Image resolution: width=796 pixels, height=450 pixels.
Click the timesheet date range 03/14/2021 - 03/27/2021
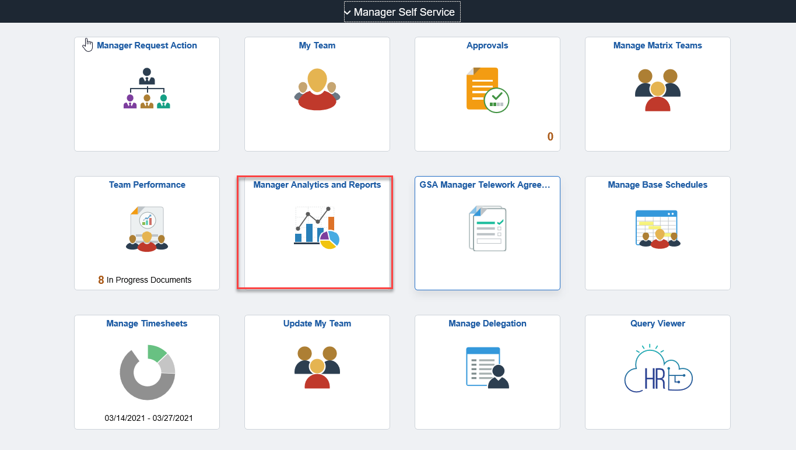coord(146,418)
